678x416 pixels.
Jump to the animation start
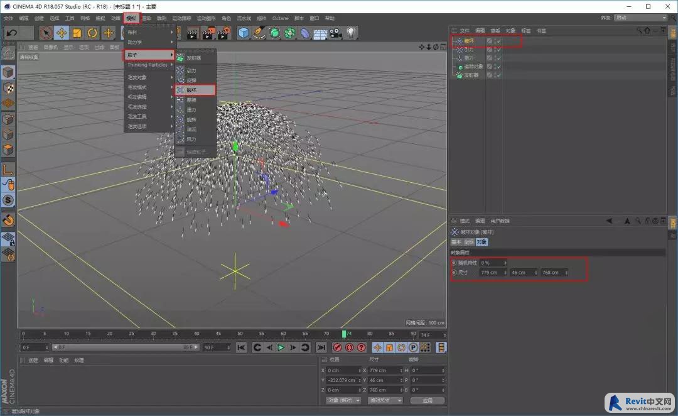[241, 348]
